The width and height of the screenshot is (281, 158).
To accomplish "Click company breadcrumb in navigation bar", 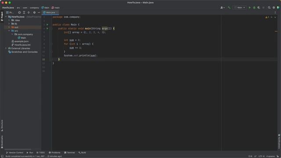I will 34,8.
